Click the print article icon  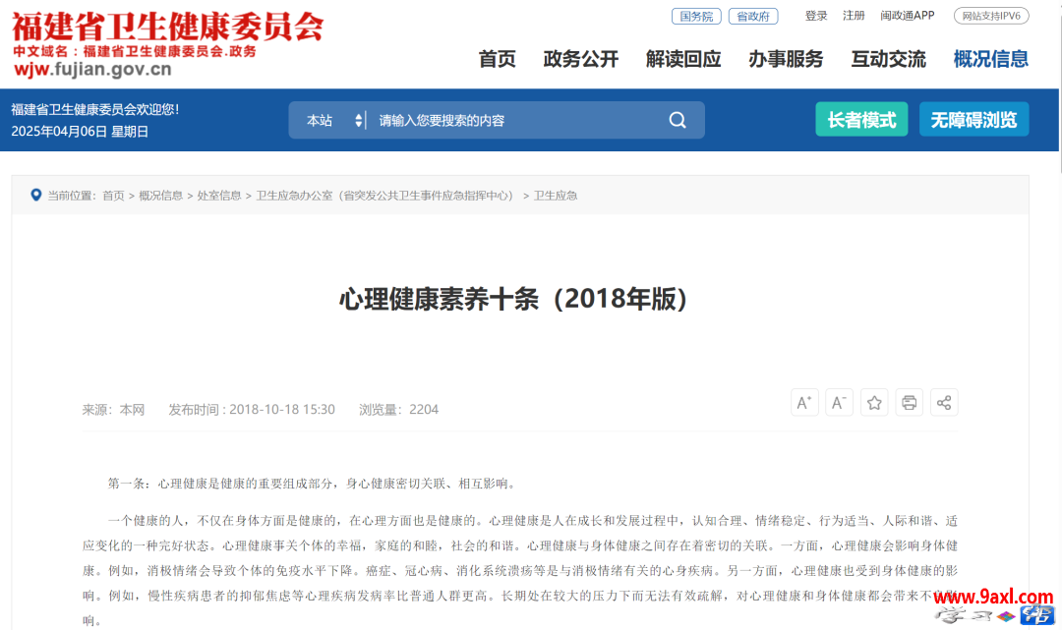point(909,402)
